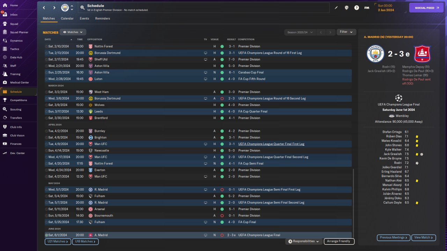
Task: Click the matches list scrollbar
Action: pos(353,203)
